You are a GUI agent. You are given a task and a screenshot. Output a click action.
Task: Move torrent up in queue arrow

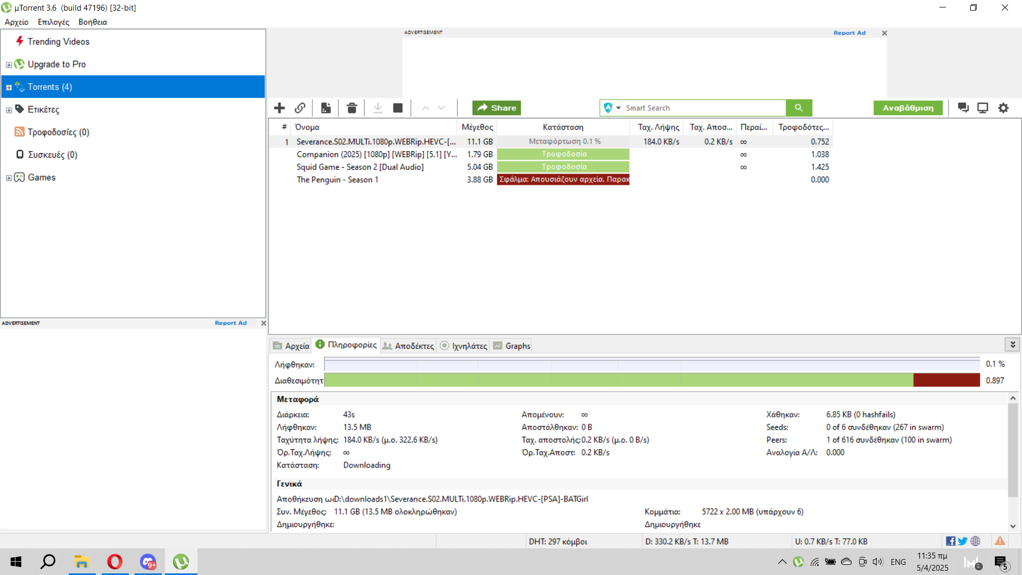426,108
